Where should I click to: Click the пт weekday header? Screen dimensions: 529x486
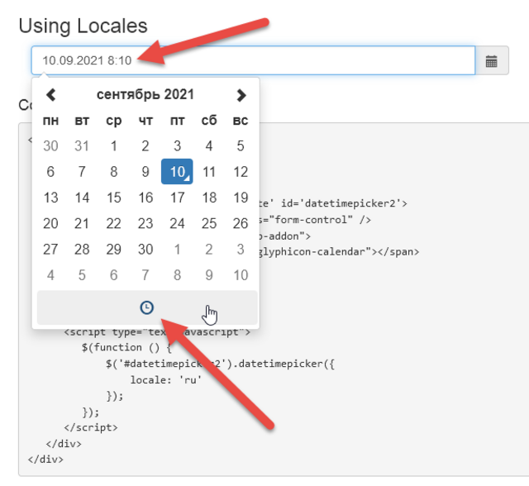click(x=177, y=121)
